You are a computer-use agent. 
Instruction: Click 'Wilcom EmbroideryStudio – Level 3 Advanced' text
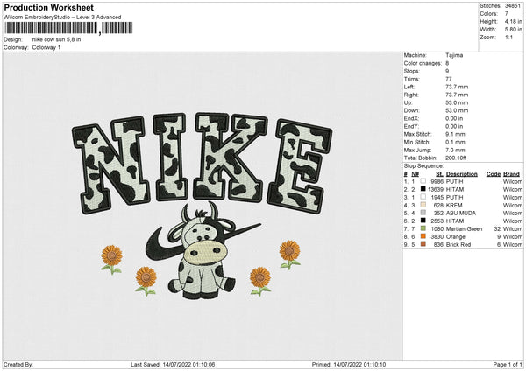pos(62,17)
